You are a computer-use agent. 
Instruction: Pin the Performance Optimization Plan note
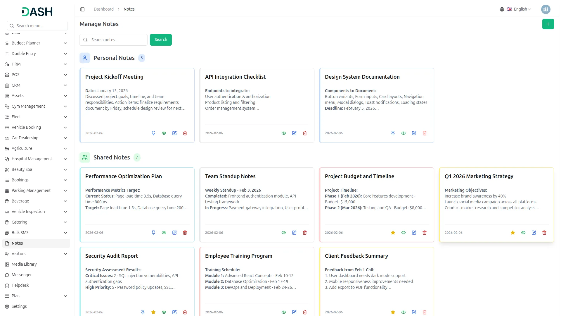click(x=153, y=233)
